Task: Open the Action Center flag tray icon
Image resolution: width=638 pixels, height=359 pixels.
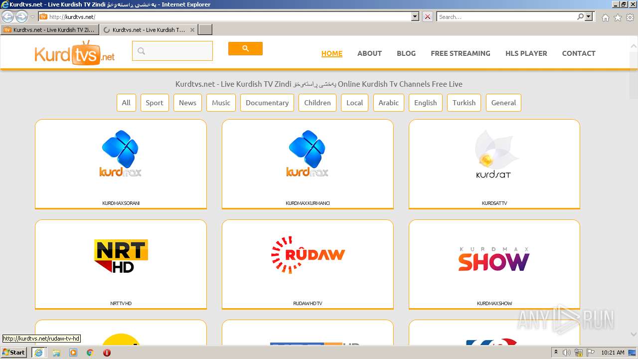Action: point(591,353)
